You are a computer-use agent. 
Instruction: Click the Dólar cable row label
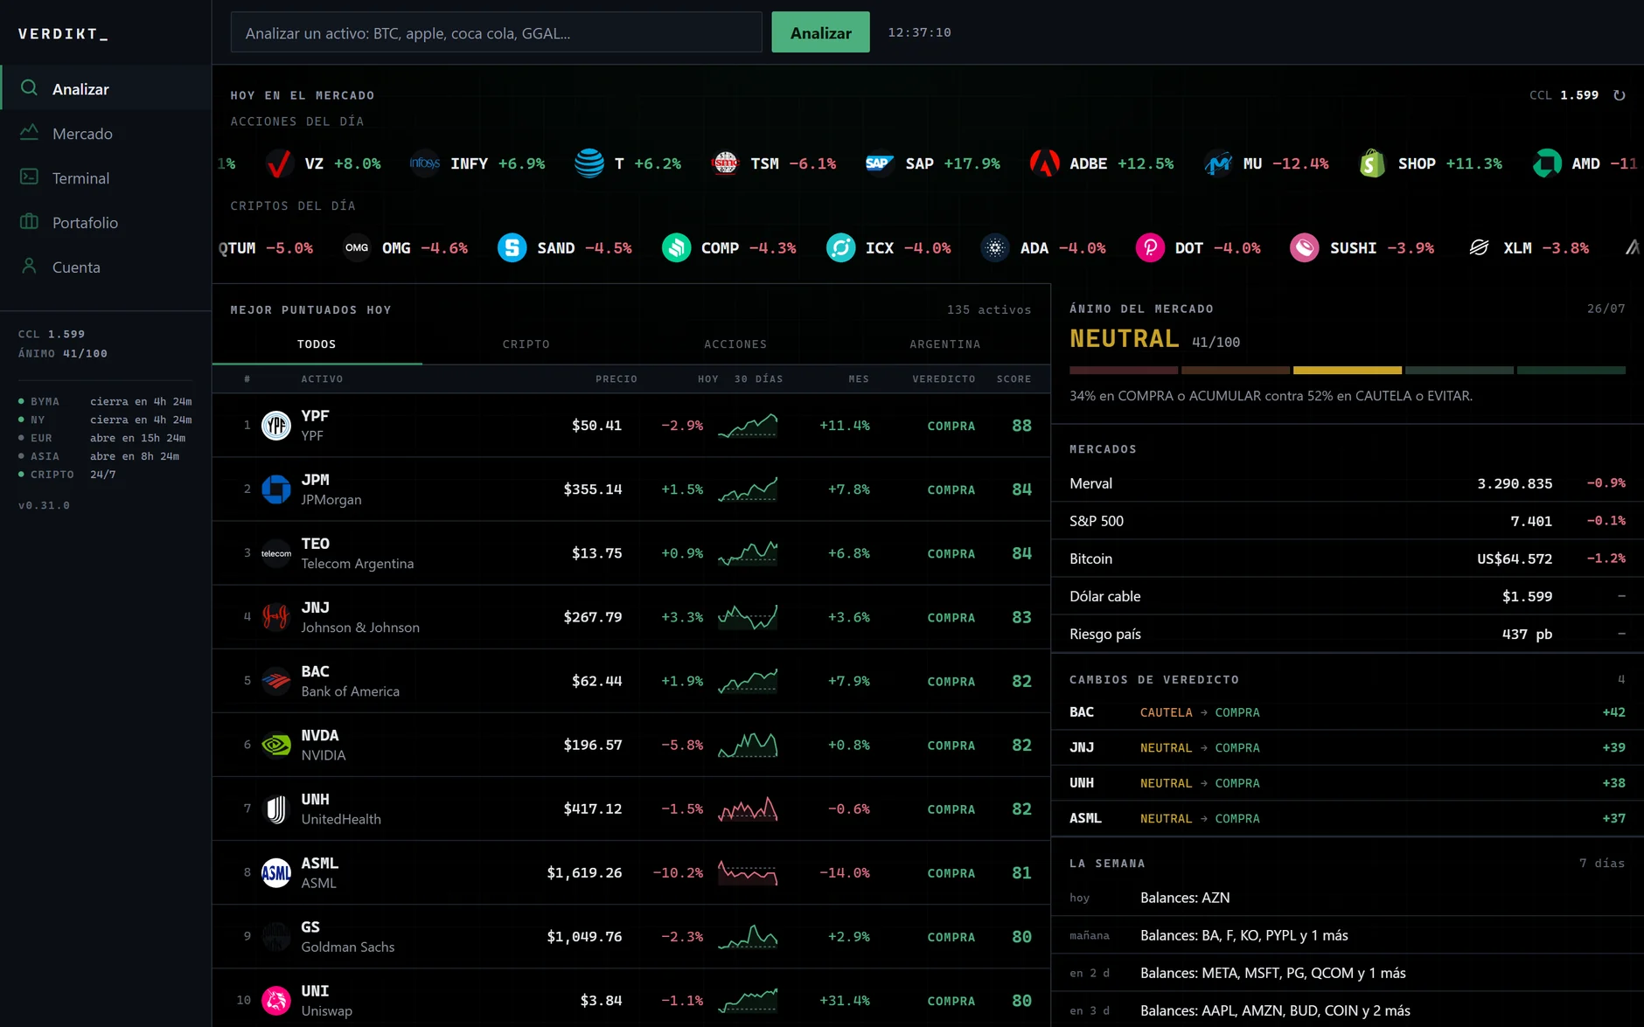pyautogui.click(x=1104, y=596)
